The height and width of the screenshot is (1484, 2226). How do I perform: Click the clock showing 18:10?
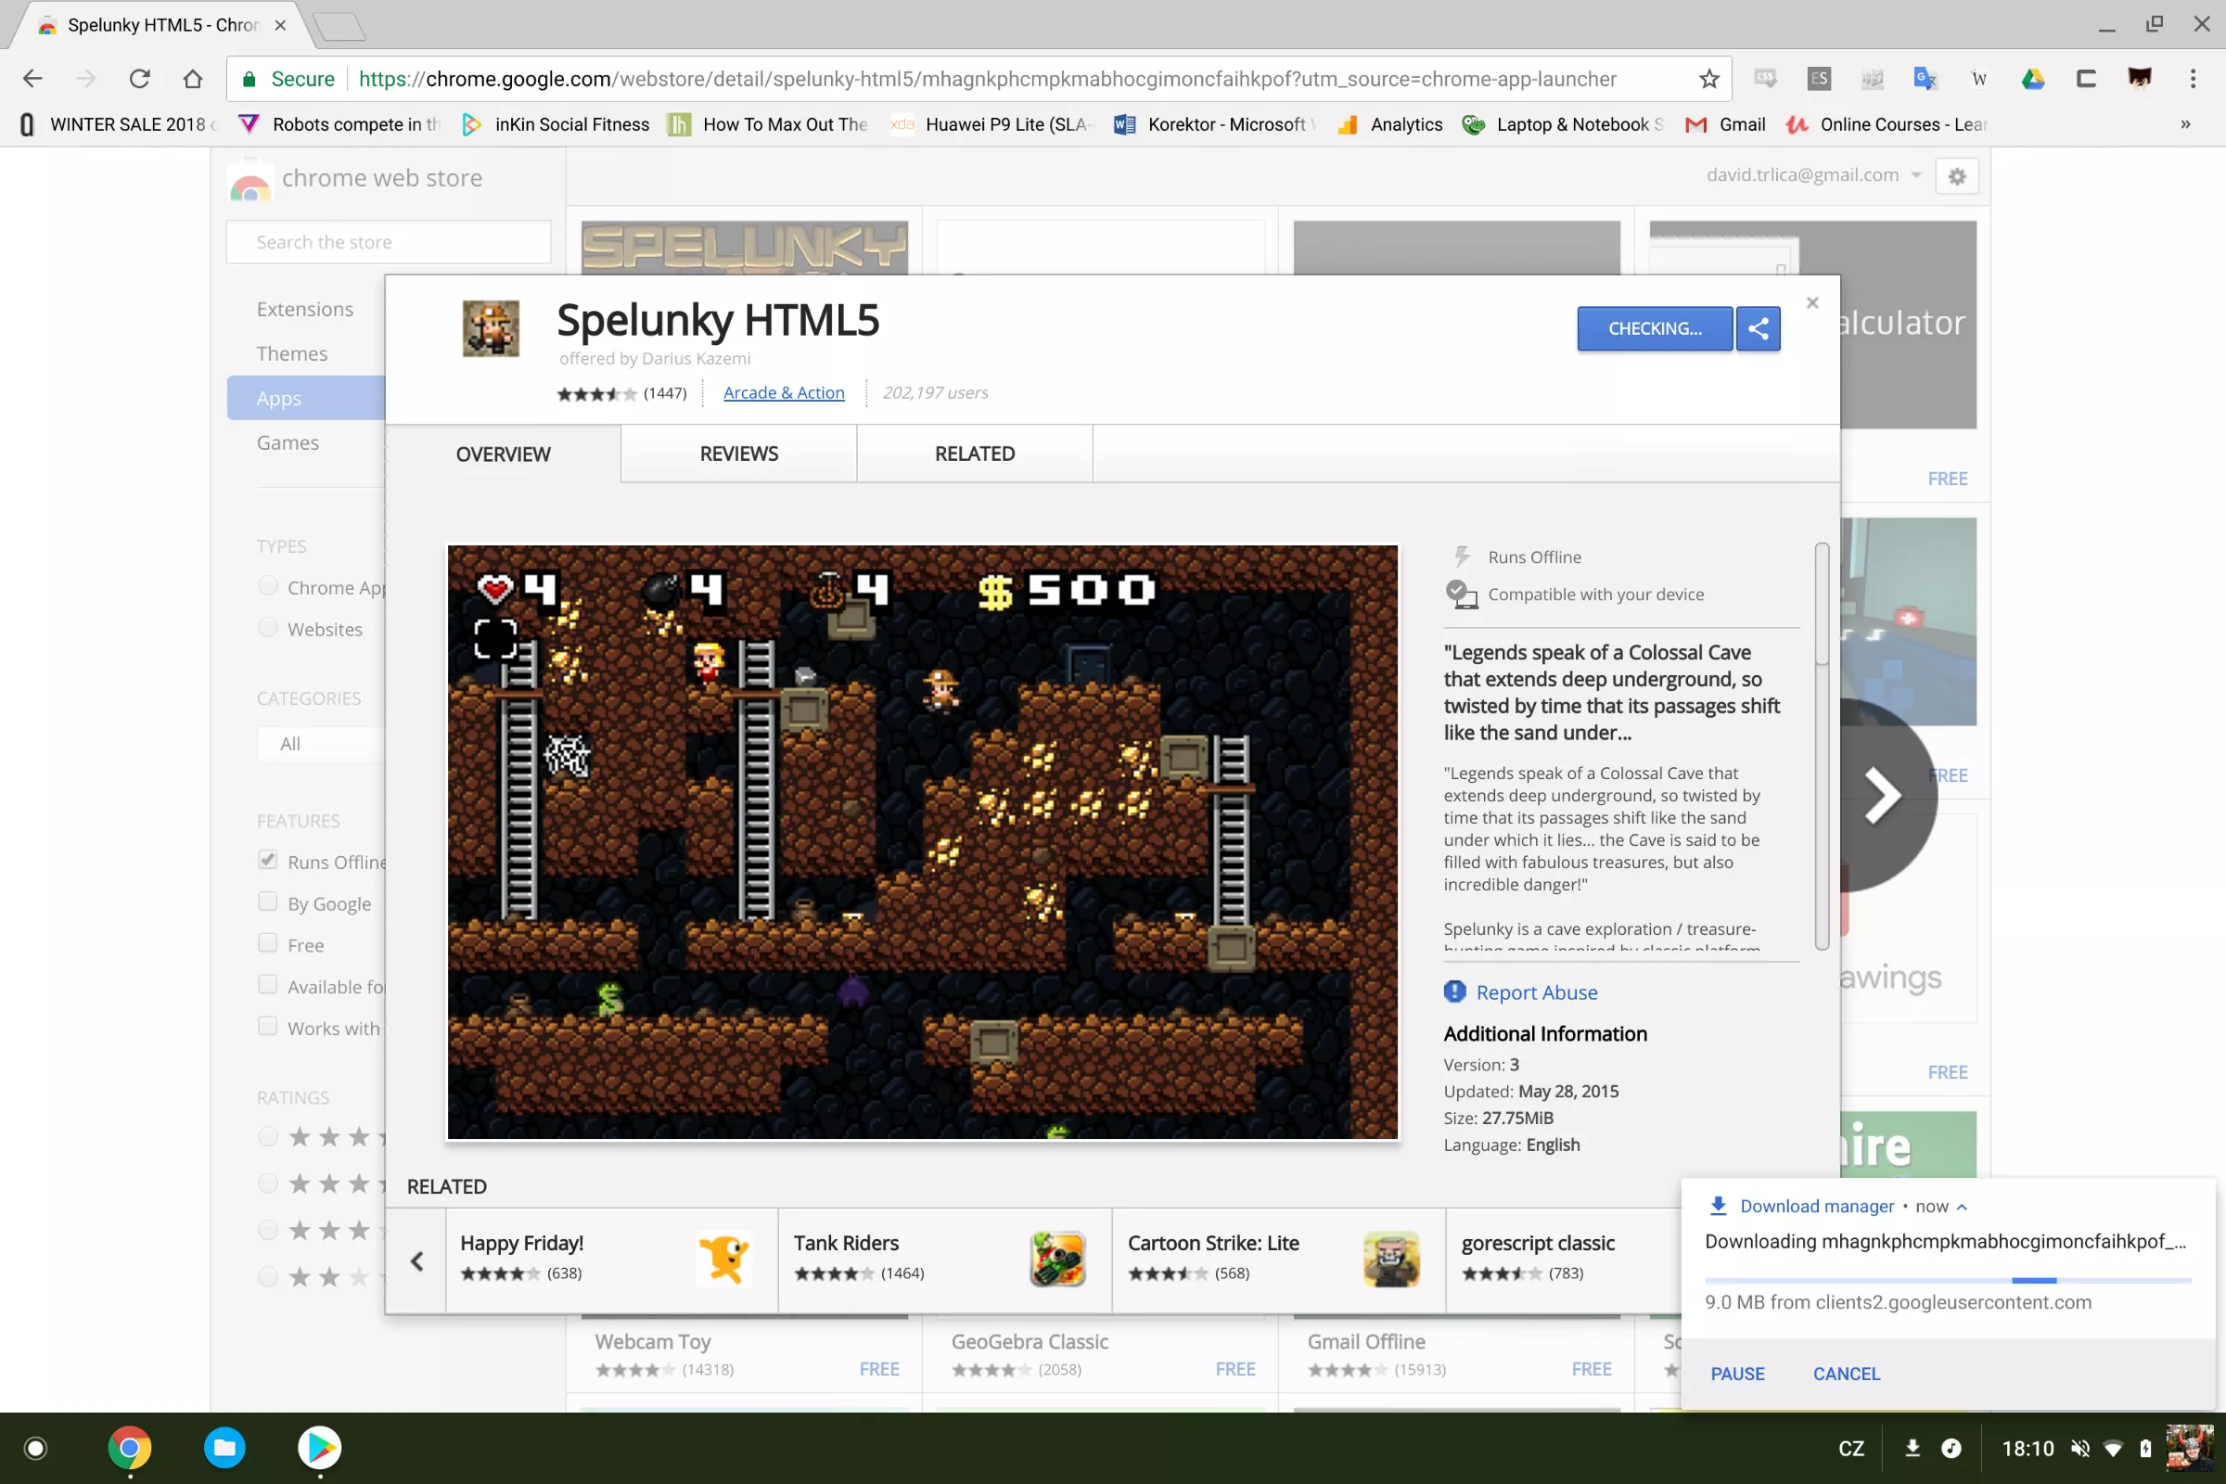pyautogui.click(x=2028, y=1448)
